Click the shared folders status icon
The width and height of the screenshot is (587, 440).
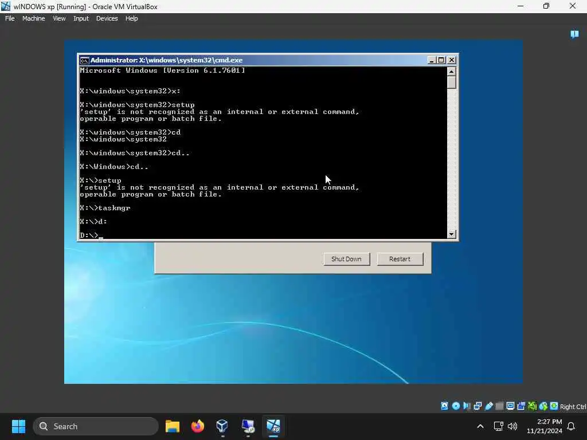[x=499, y=406]
